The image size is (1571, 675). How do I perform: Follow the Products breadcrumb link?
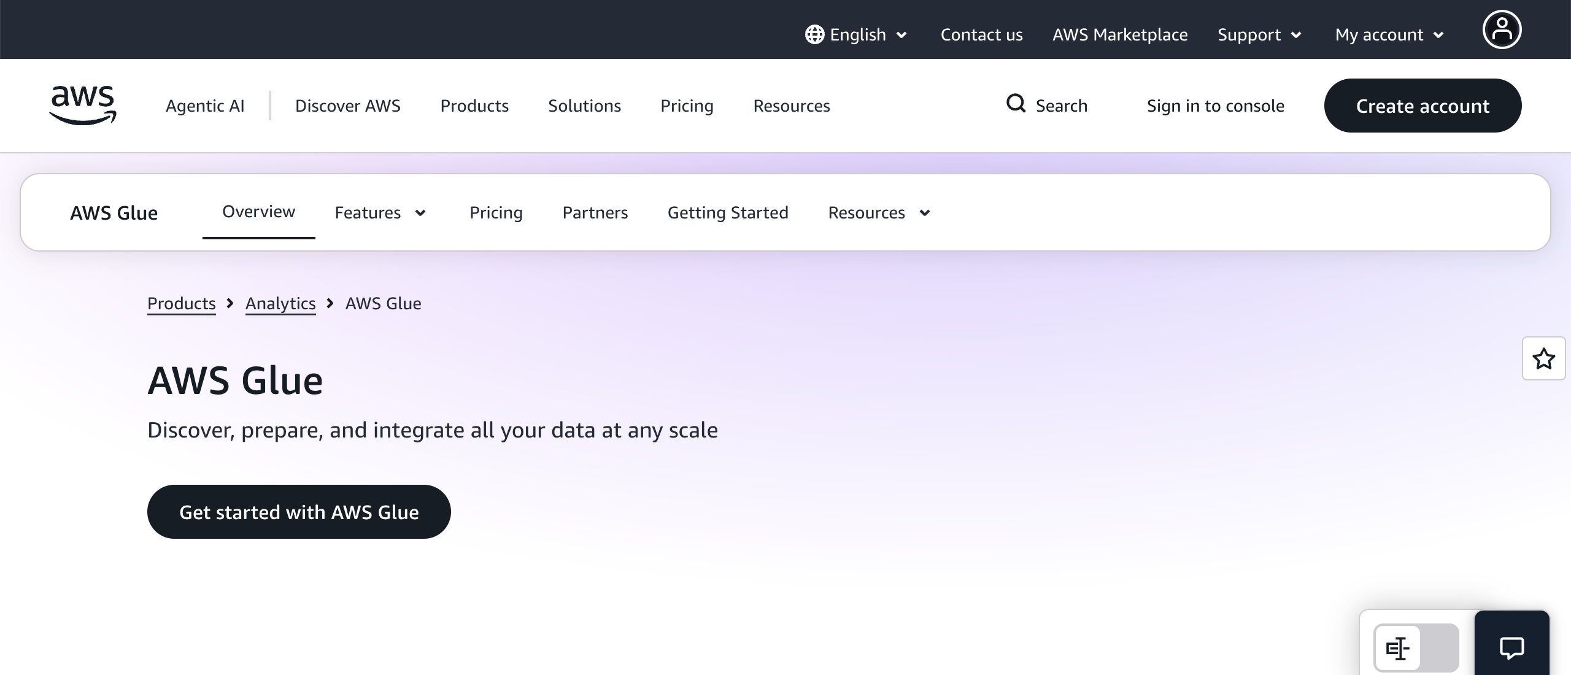coord(181,303)
